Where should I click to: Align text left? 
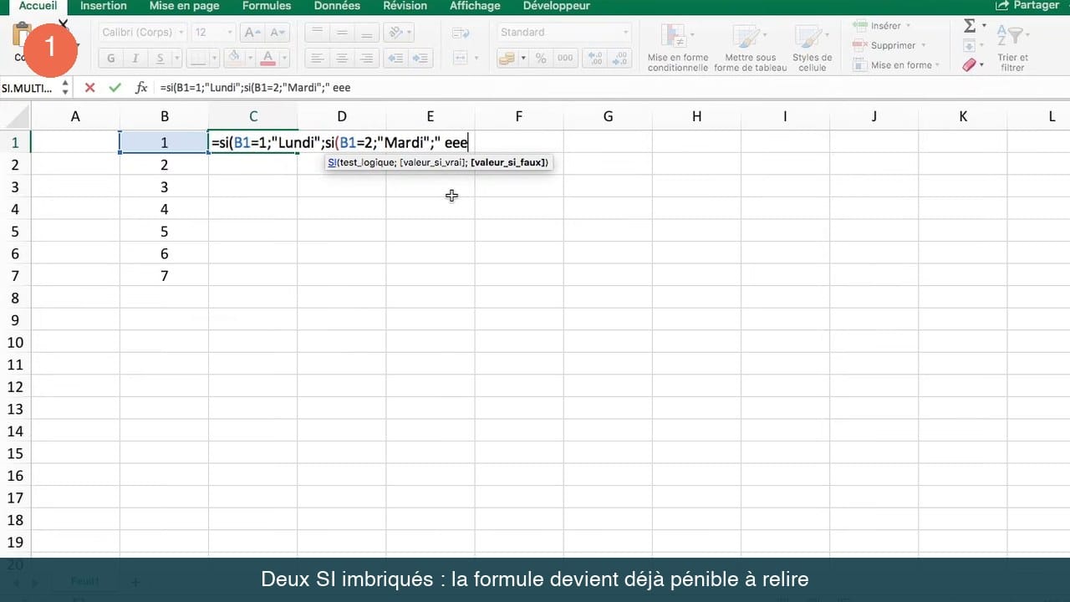click(x=316, y=59)
